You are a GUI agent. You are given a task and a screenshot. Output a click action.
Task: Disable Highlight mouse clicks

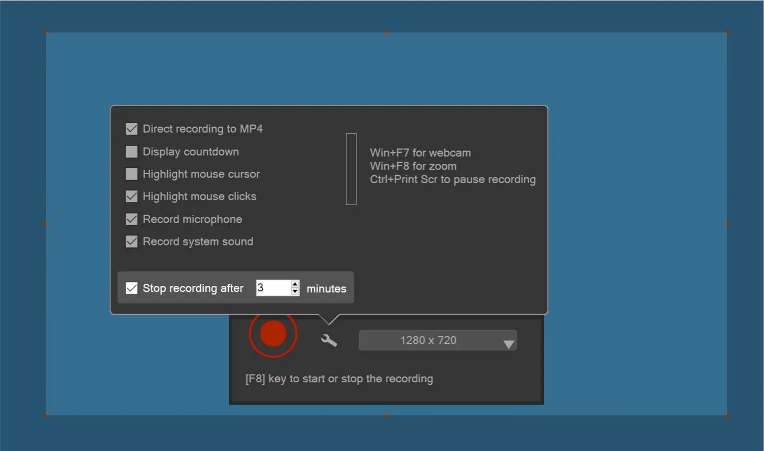(131, 196)
